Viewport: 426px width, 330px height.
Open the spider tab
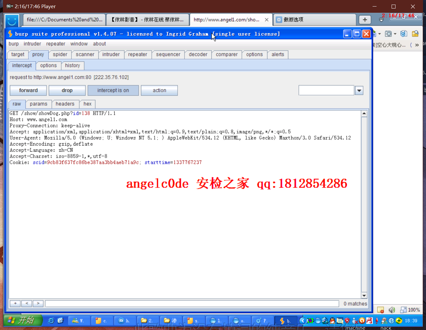(x=60, y=55)
